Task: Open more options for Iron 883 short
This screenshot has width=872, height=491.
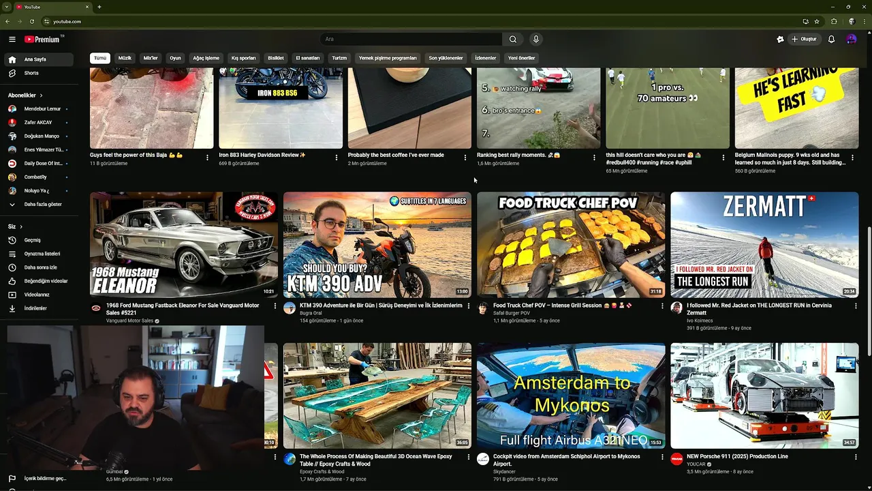Action: click(336, 158)
